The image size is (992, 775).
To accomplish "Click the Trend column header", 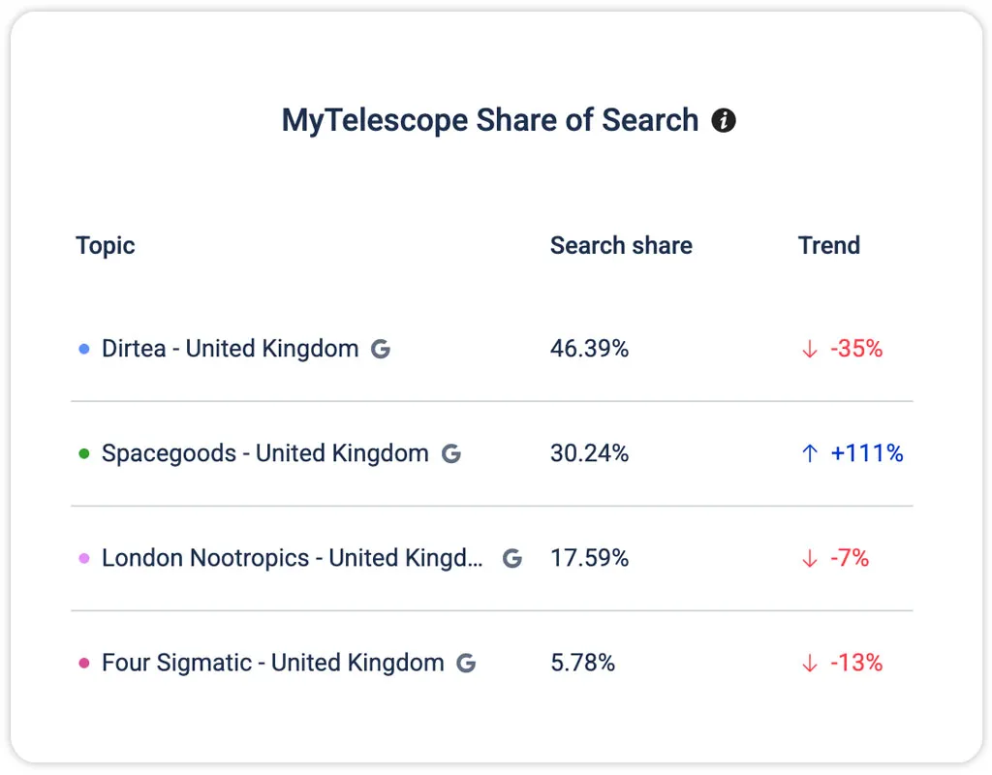I will coord(828,245).
